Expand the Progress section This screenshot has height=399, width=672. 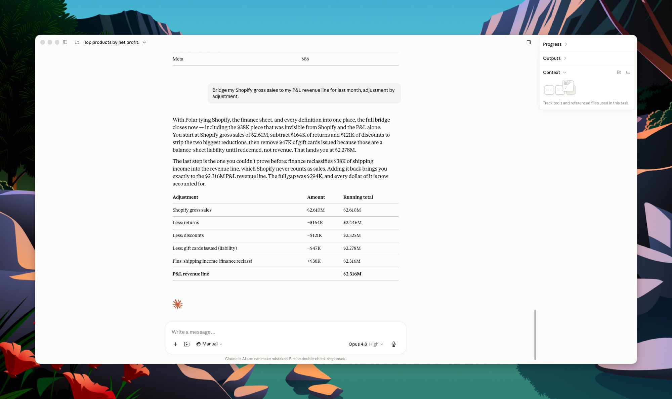pyautogui.click(x=555, y=44)
